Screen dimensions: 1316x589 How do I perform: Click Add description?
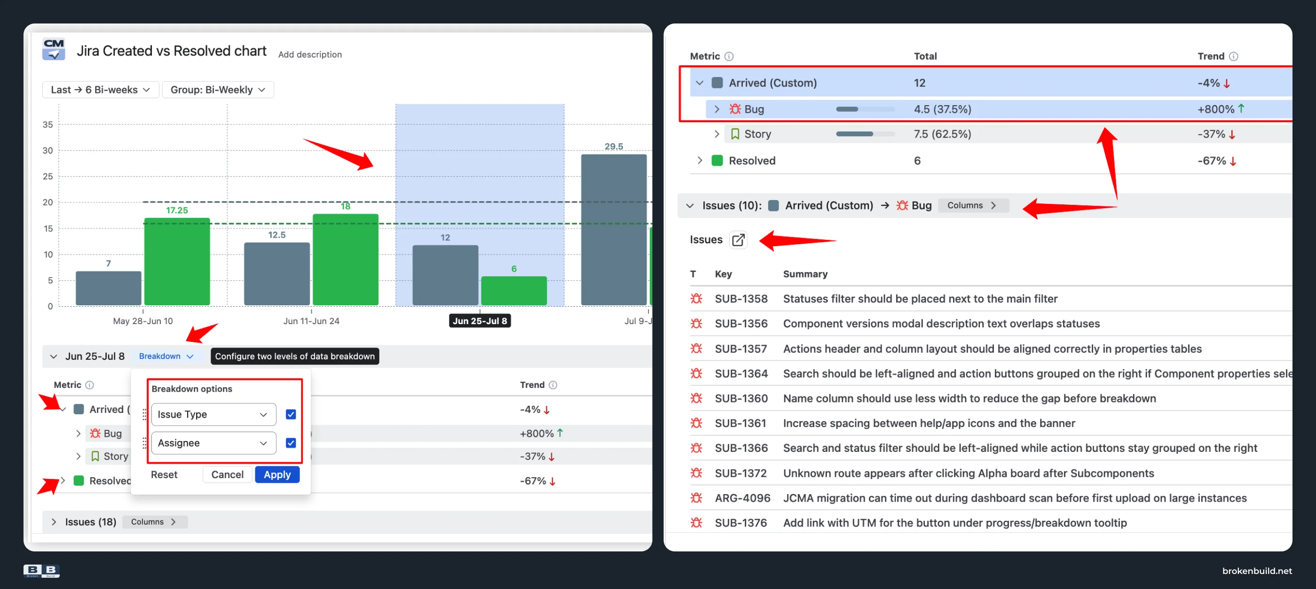coord(309,54)
